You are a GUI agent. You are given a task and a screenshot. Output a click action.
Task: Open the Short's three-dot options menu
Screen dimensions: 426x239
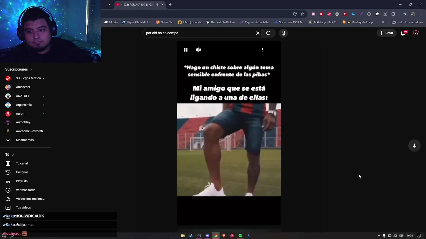pos(262,50)
